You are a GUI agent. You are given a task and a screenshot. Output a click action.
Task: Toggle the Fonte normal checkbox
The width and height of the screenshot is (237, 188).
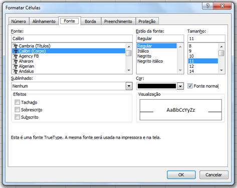(190, 86)
